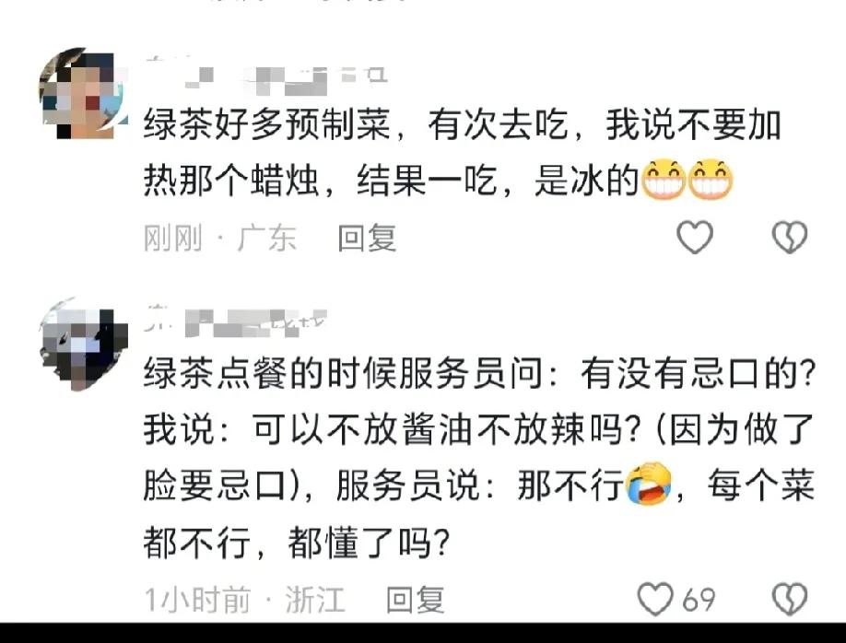Reply to the 广东 comment via 回复
This screenshot has height=643, width=846.
point(368,238)
